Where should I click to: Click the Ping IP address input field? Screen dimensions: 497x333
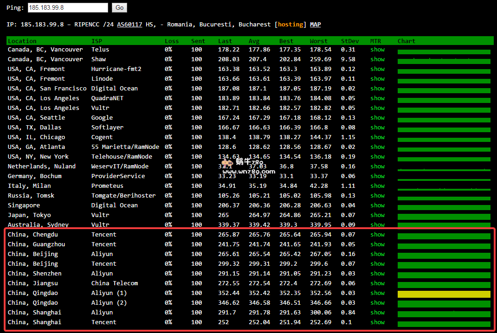pyautogui.click(x=68, y=8)
